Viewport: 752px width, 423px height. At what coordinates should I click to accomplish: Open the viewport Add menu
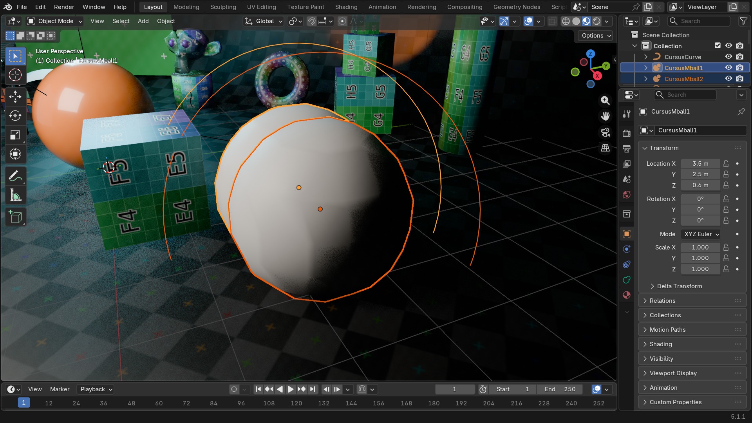[x=143, y=21]
